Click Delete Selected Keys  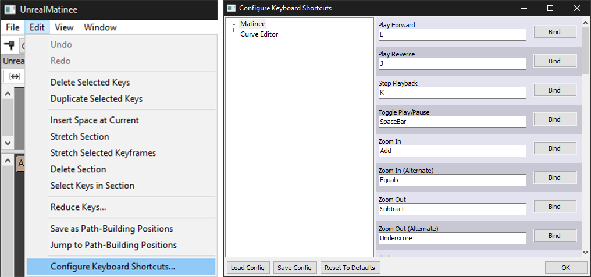pyautogui.click(x=90, y=83)
